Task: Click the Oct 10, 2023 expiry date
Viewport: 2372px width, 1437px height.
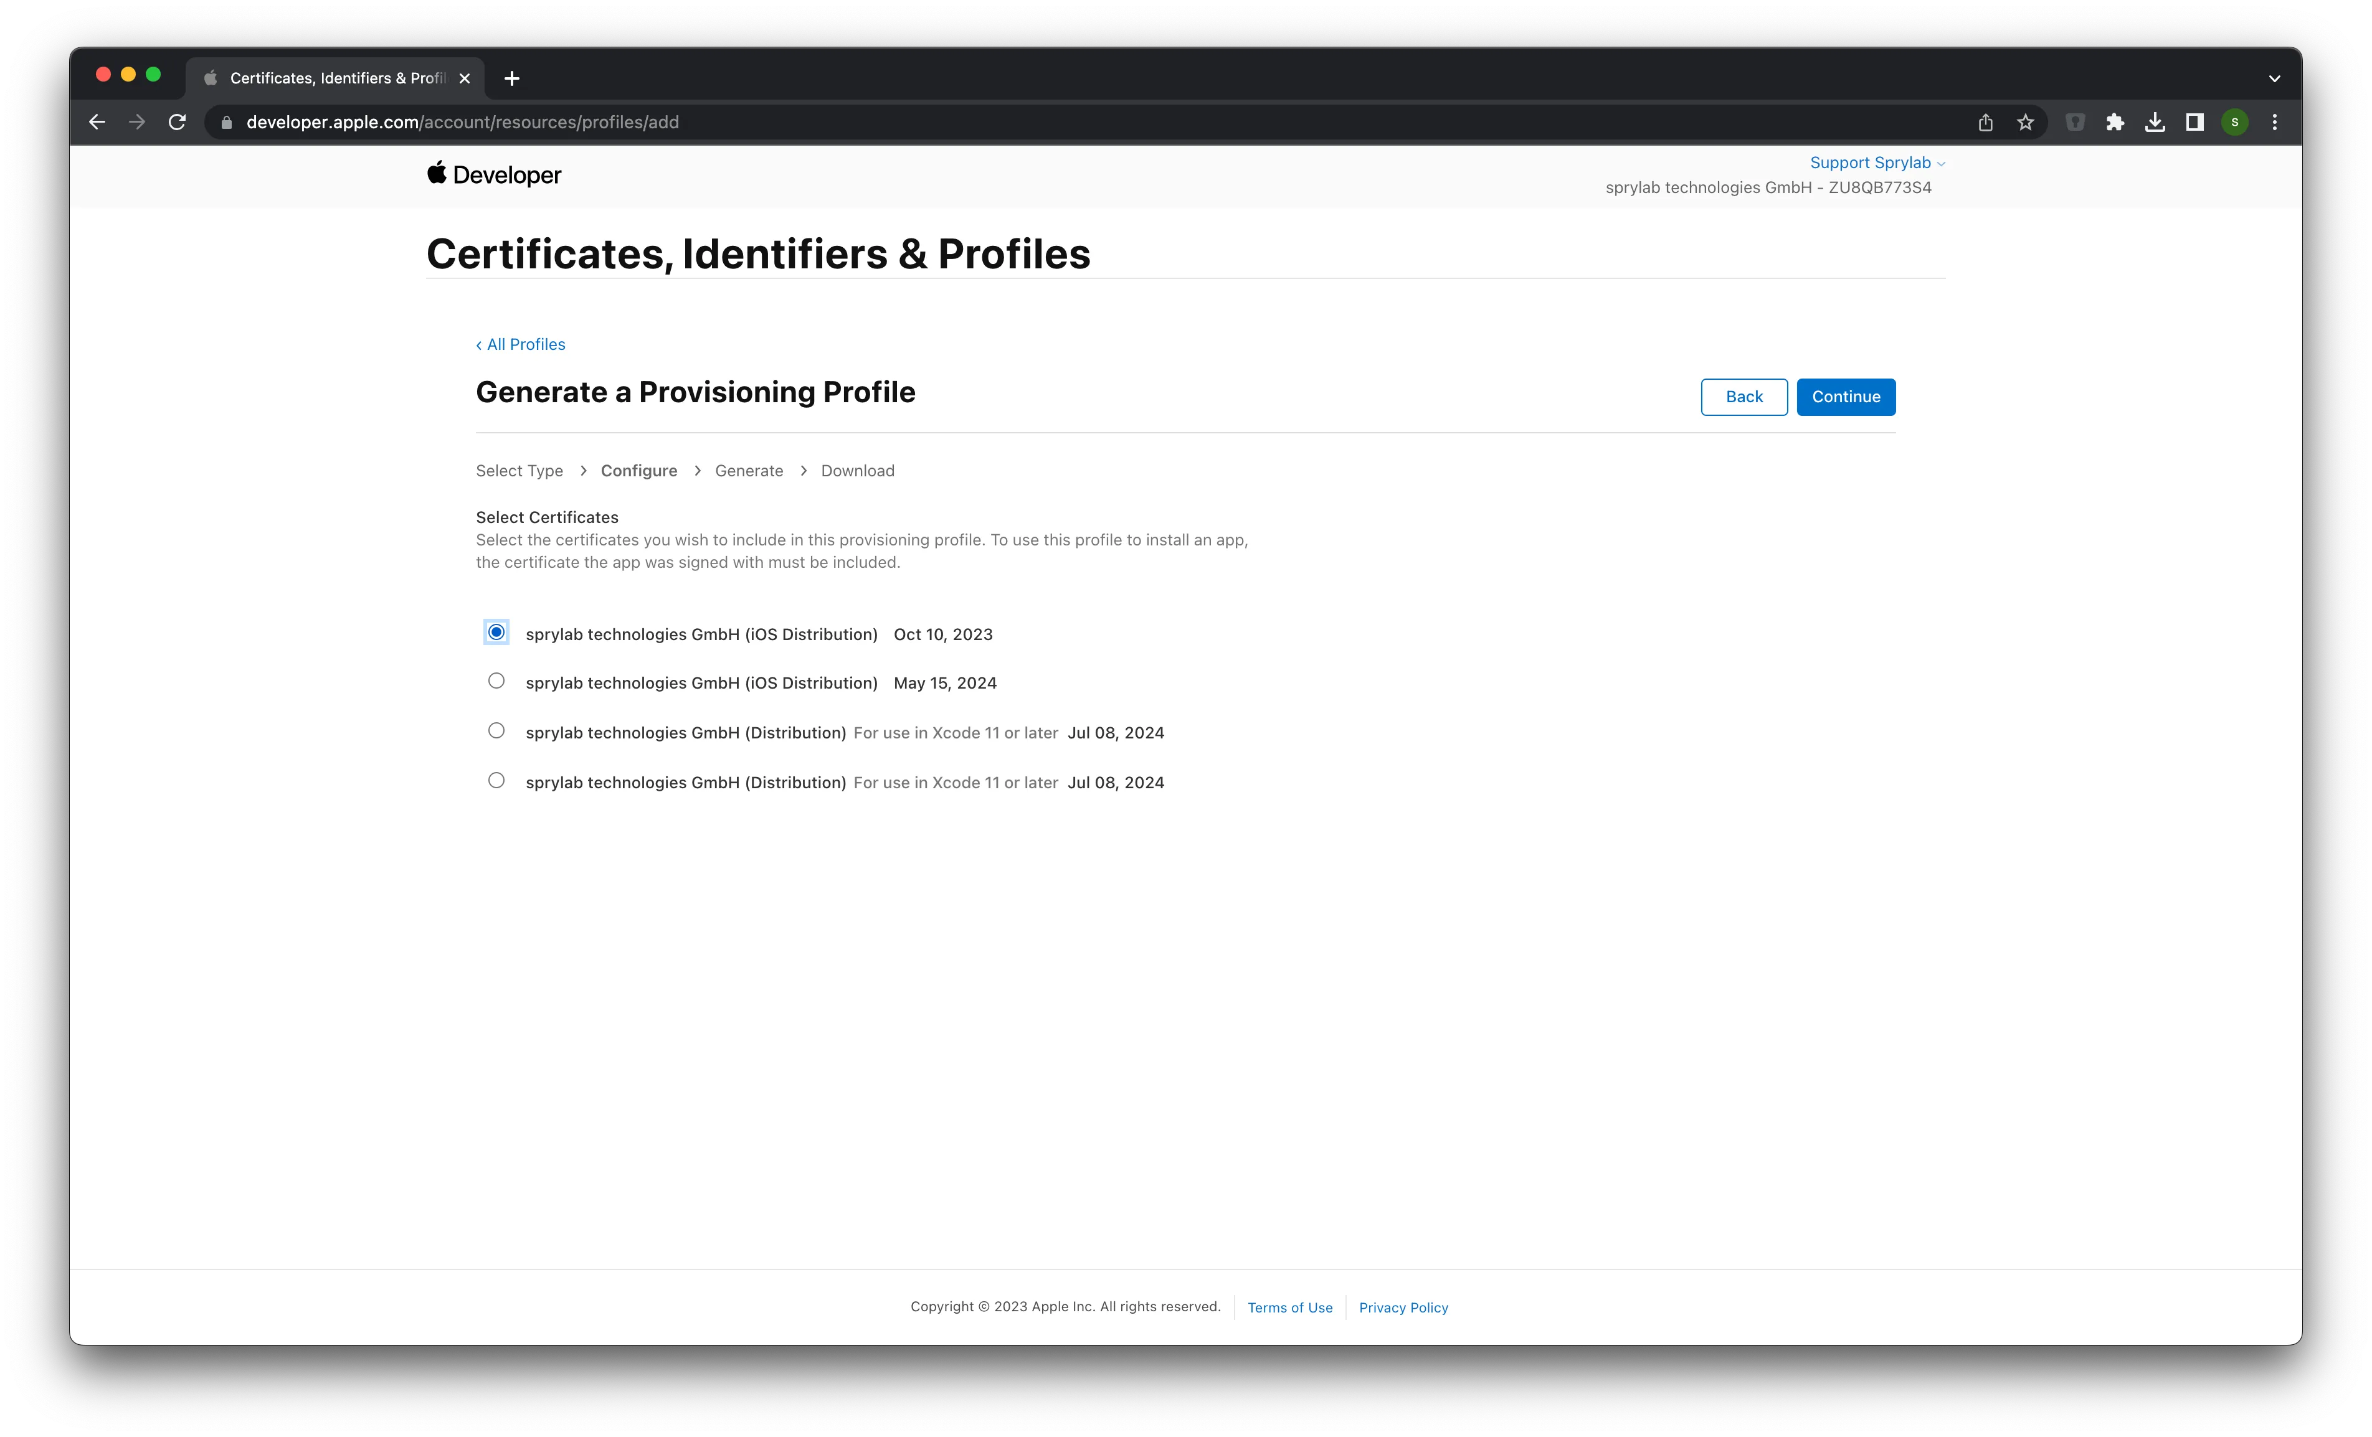Action: [x=944, y=634]
